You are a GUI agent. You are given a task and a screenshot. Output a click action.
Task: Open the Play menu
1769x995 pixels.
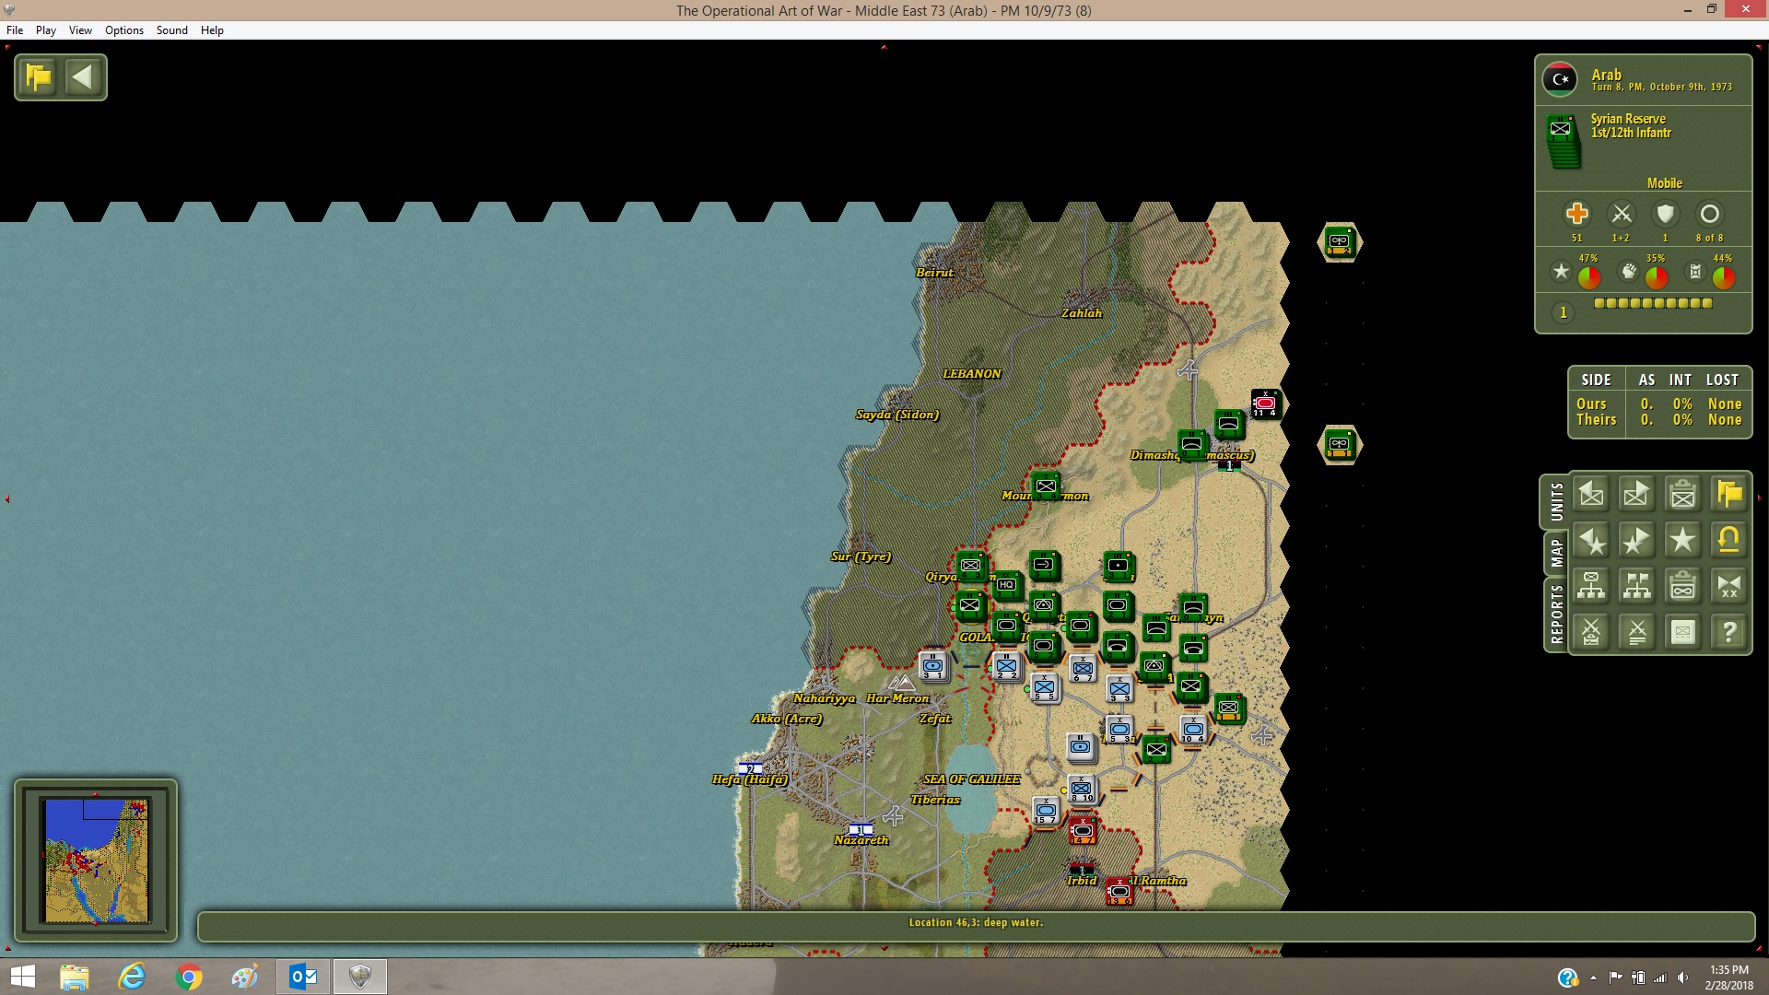pyautogui.click(x=46, y=30)
